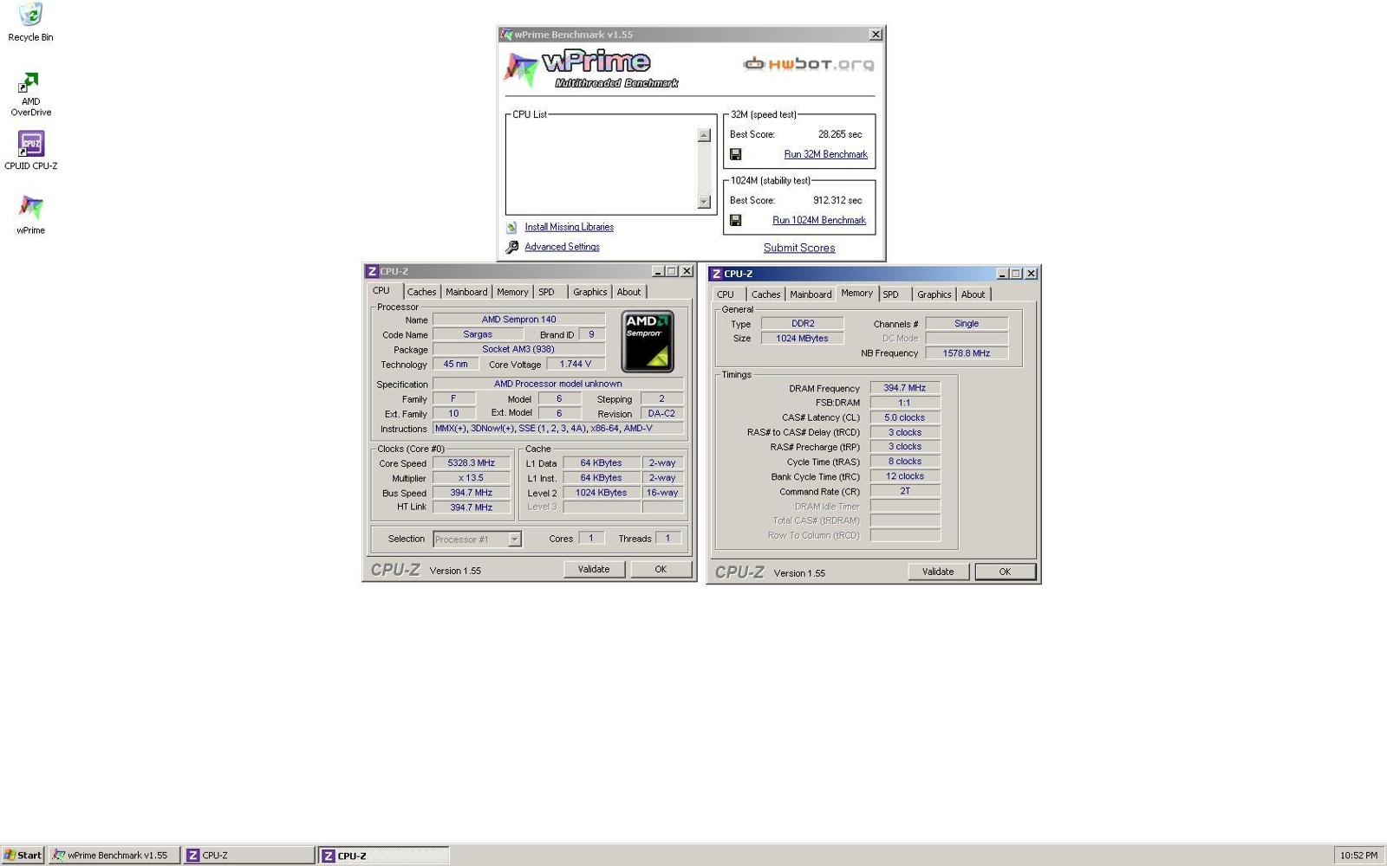This screenshot has width=1387, height=866.
Task: Click the HWBOT.org logo
Action: 809,64
